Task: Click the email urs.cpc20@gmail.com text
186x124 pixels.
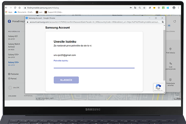Action: point(65,55)
